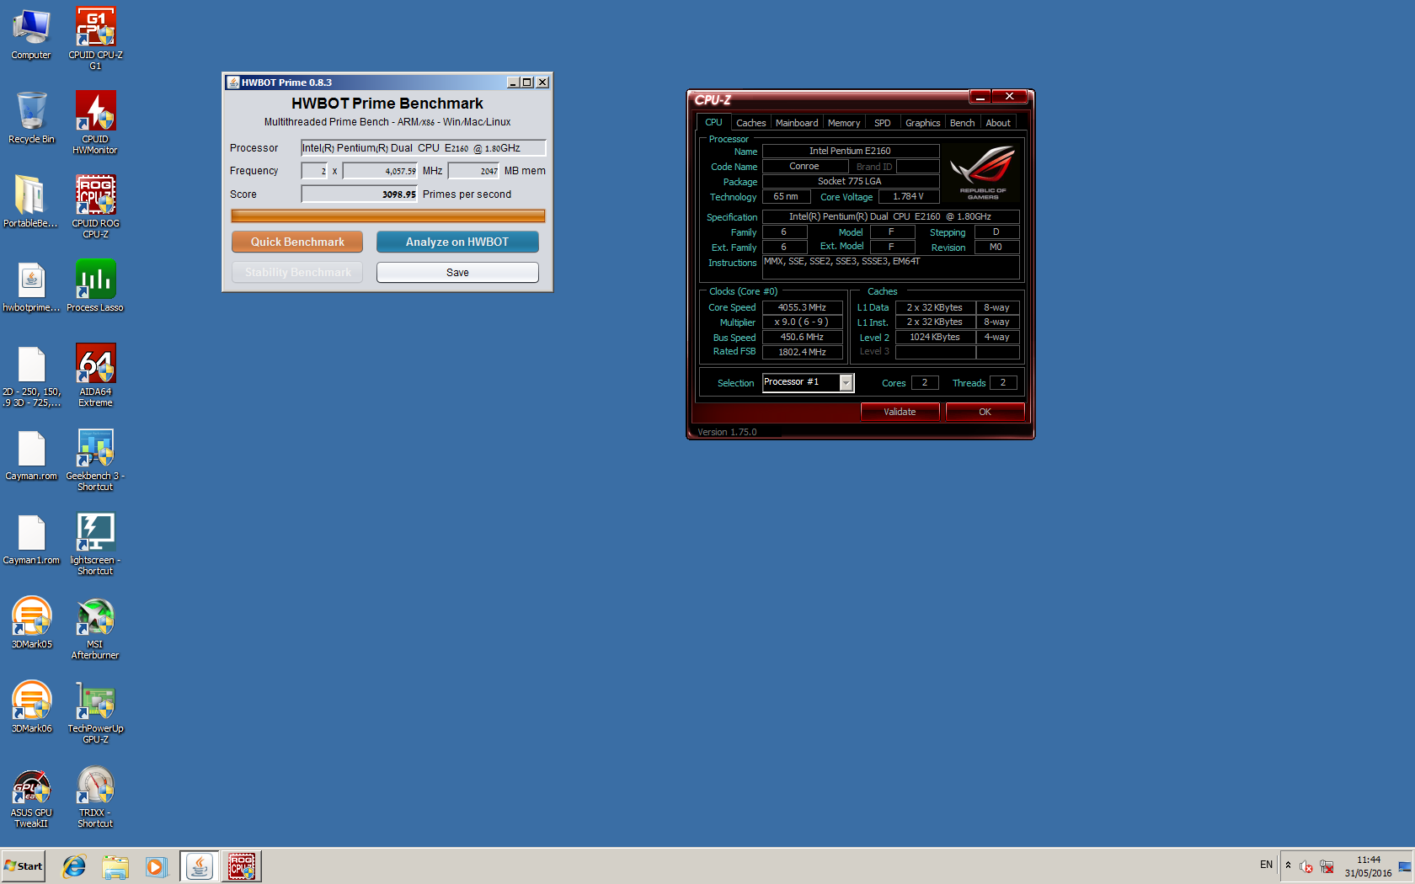Click the Bus Speed value 450.6 MHz

tap(802, 337)
